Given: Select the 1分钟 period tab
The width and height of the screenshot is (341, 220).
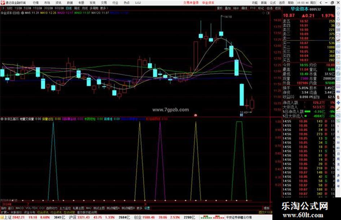Looking at the screenshot, I should coord(18,8).
